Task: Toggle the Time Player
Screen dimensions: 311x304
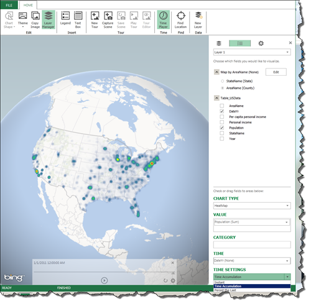Action: [x=163, y=20]
